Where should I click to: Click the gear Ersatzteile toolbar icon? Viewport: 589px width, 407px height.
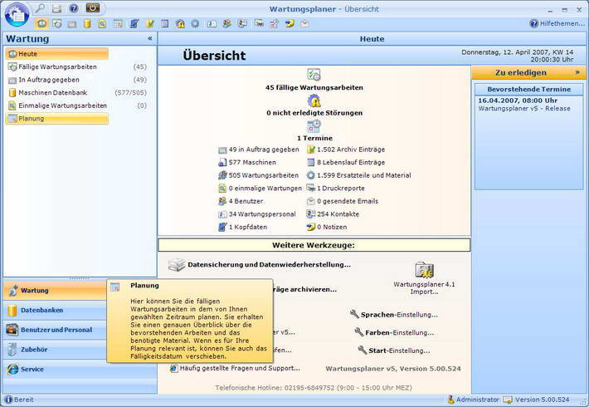(x=195, y=24)
